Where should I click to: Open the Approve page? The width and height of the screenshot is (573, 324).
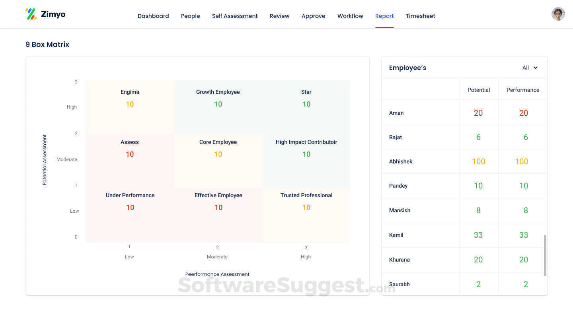pos(313,16)
